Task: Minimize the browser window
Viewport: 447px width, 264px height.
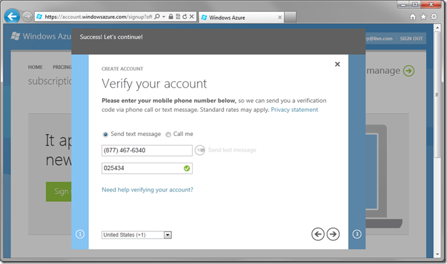Action: tap(403, 5)
